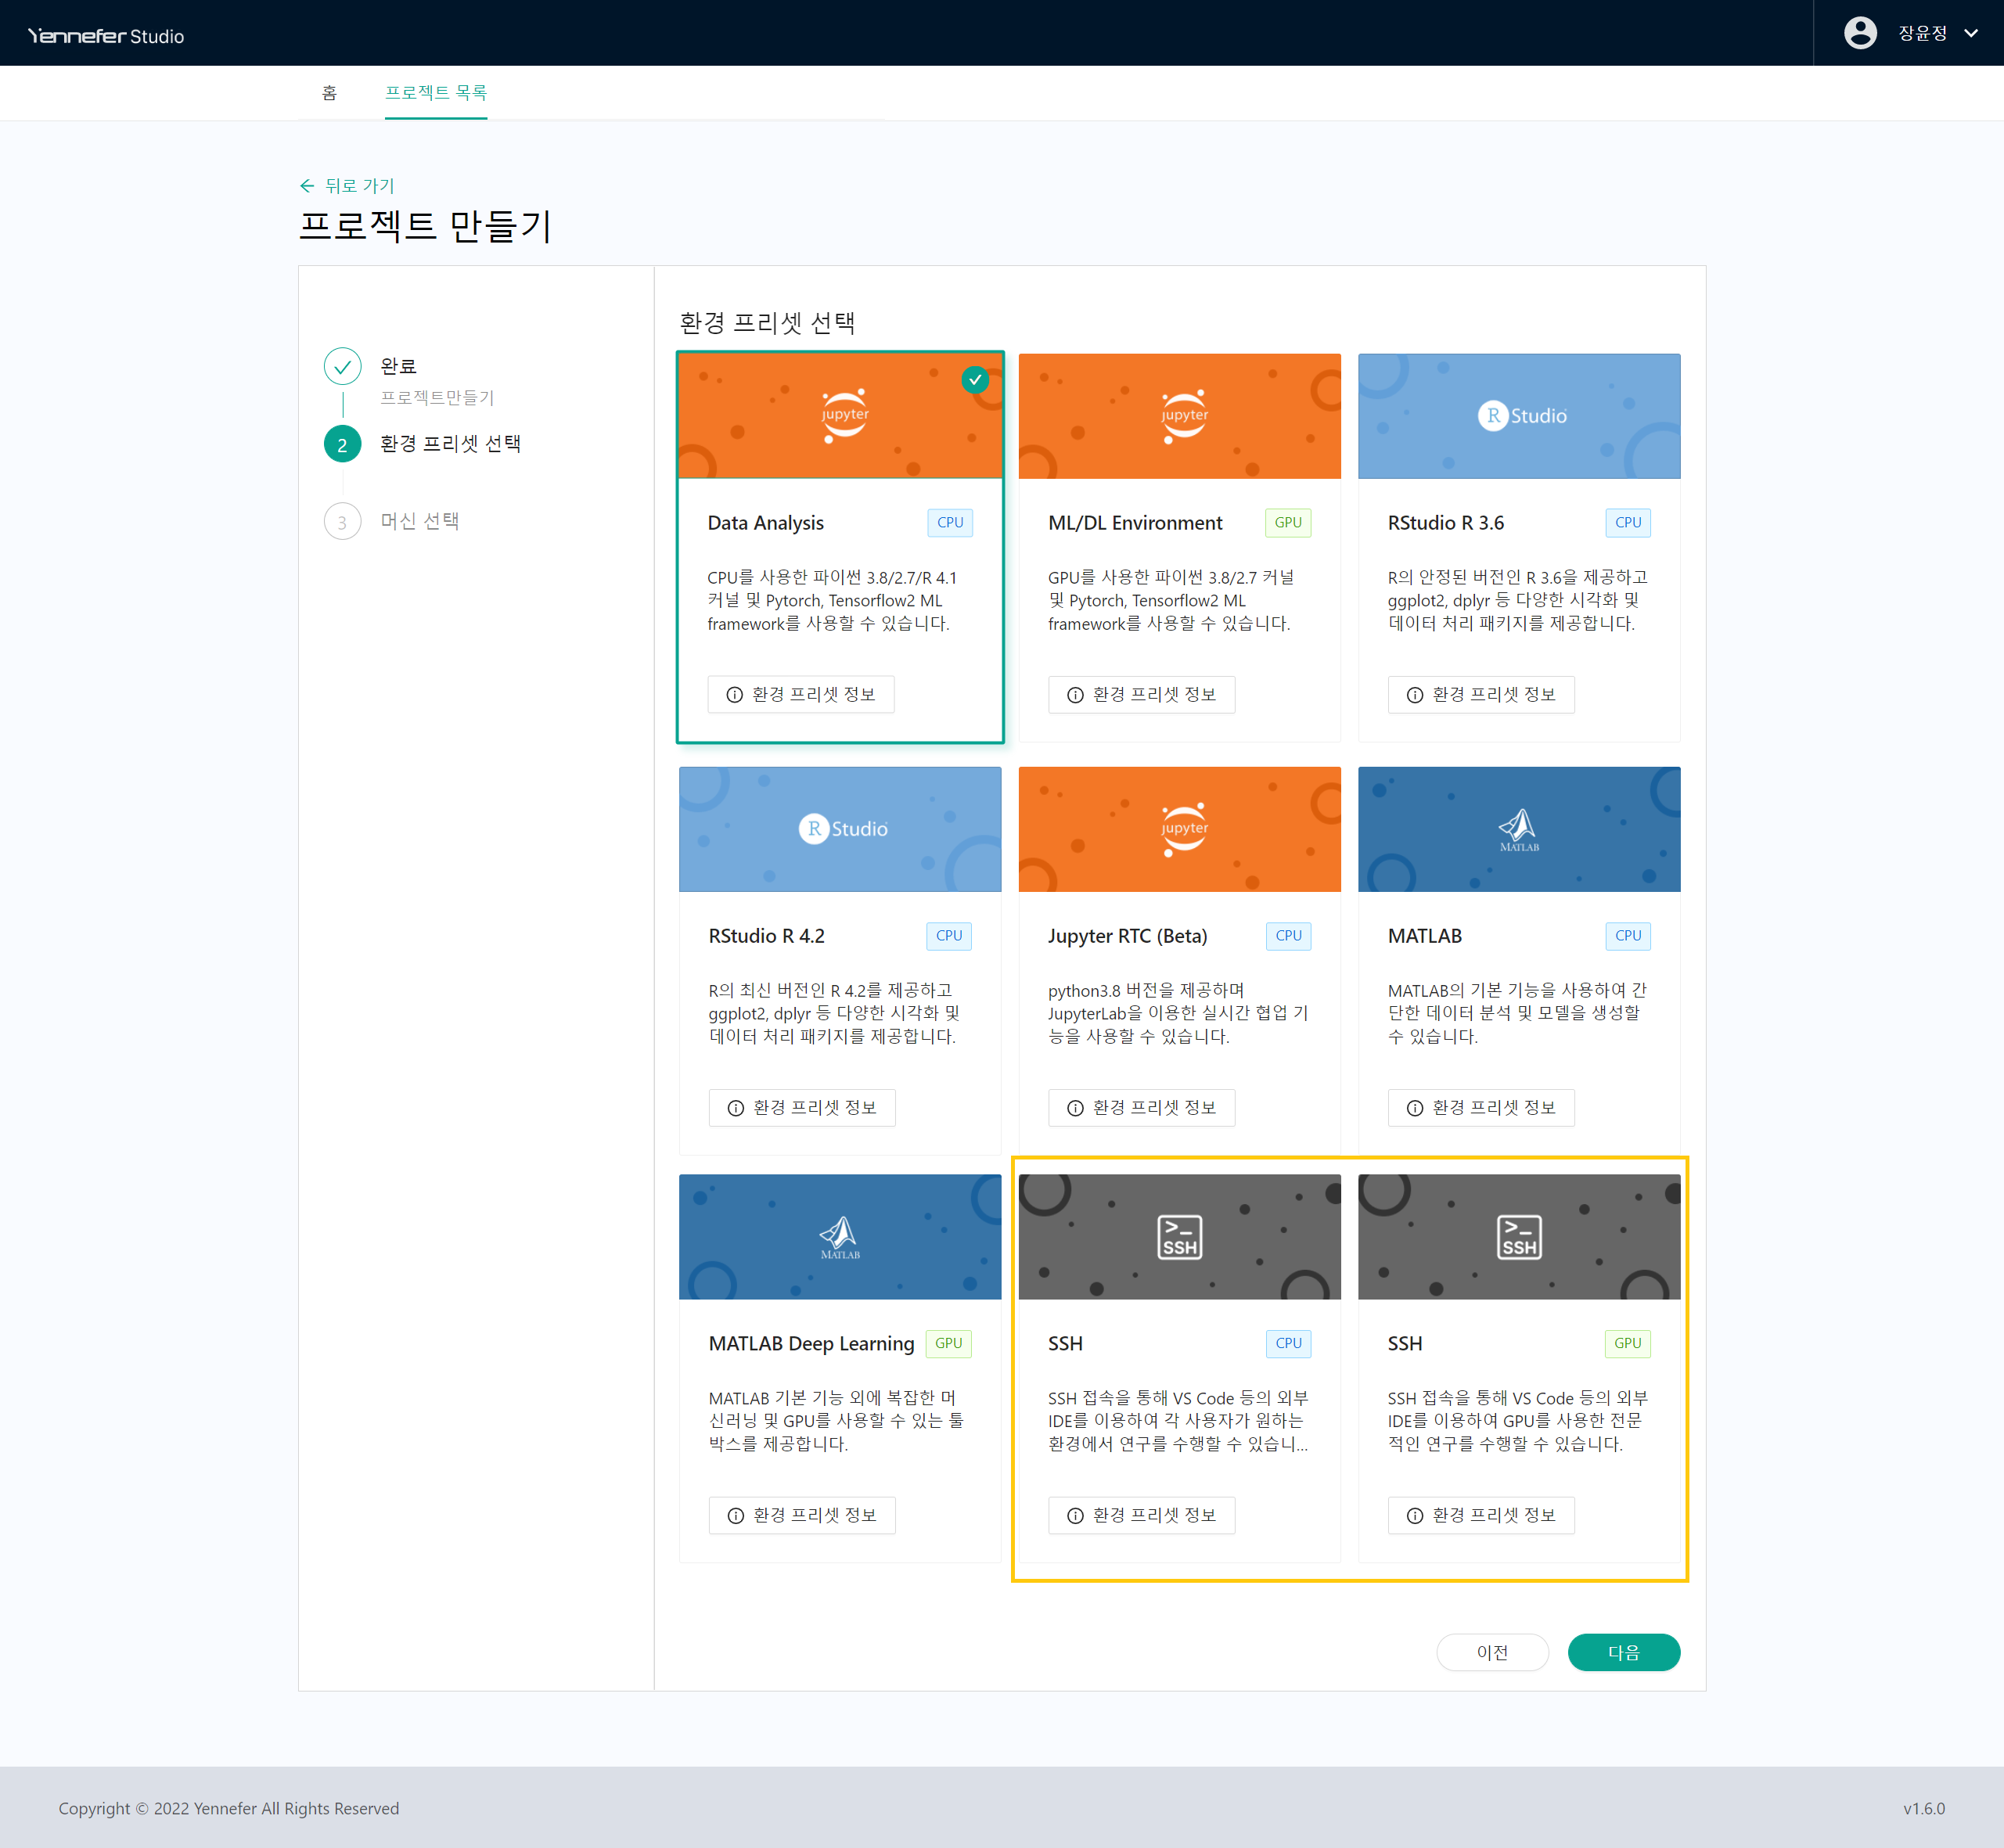This screenshot has width=2004, height=1848.
Task: Open 환경 프리셋 정보 for RStudio R 4.2
Action: point(801,1108)
